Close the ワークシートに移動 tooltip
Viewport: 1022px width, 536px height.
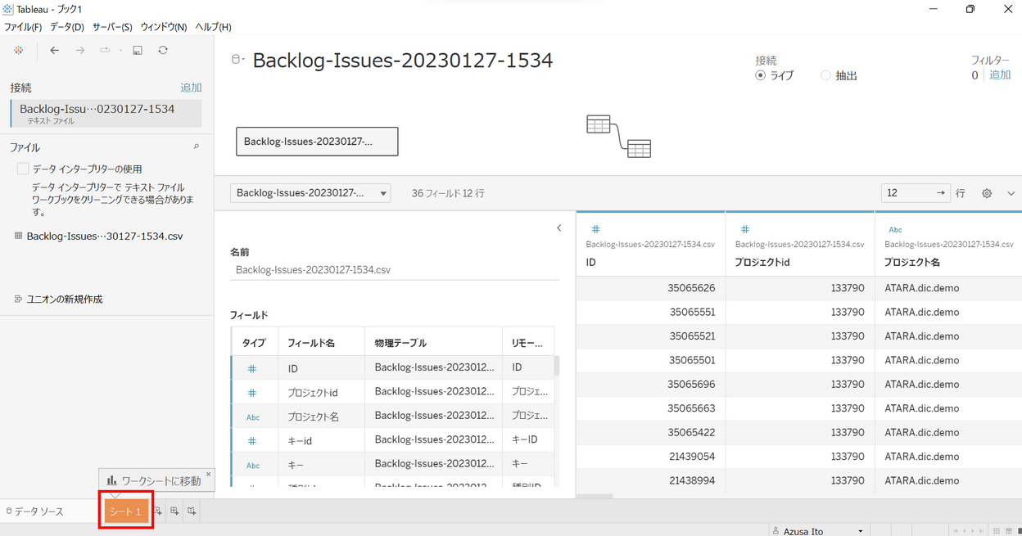(208, 474)
